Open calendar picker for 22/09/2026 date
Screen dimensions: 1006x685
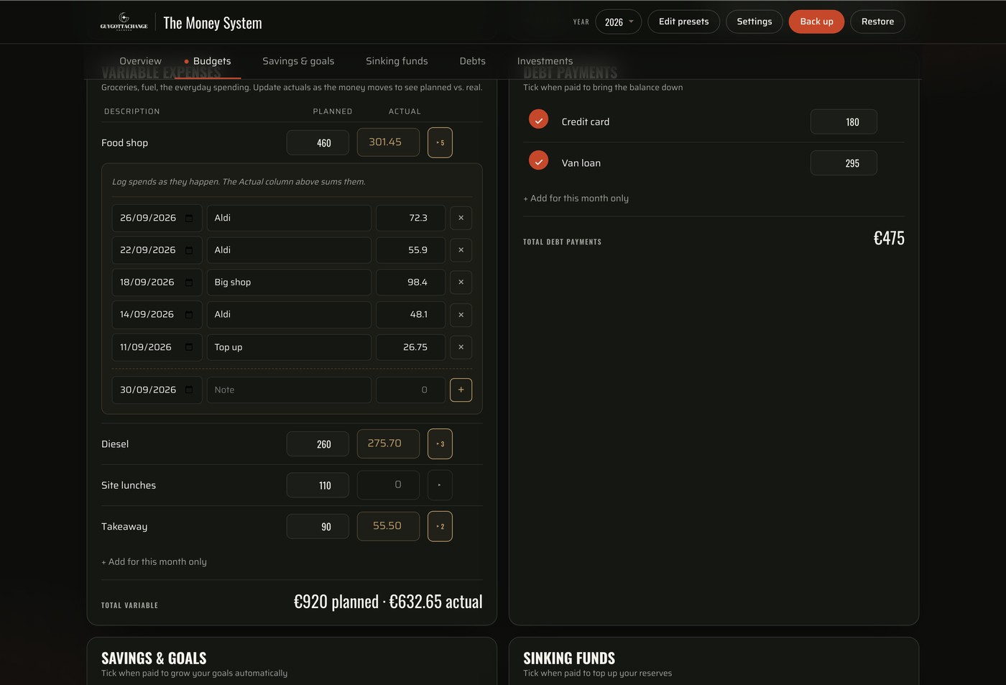tap(189, 250)
